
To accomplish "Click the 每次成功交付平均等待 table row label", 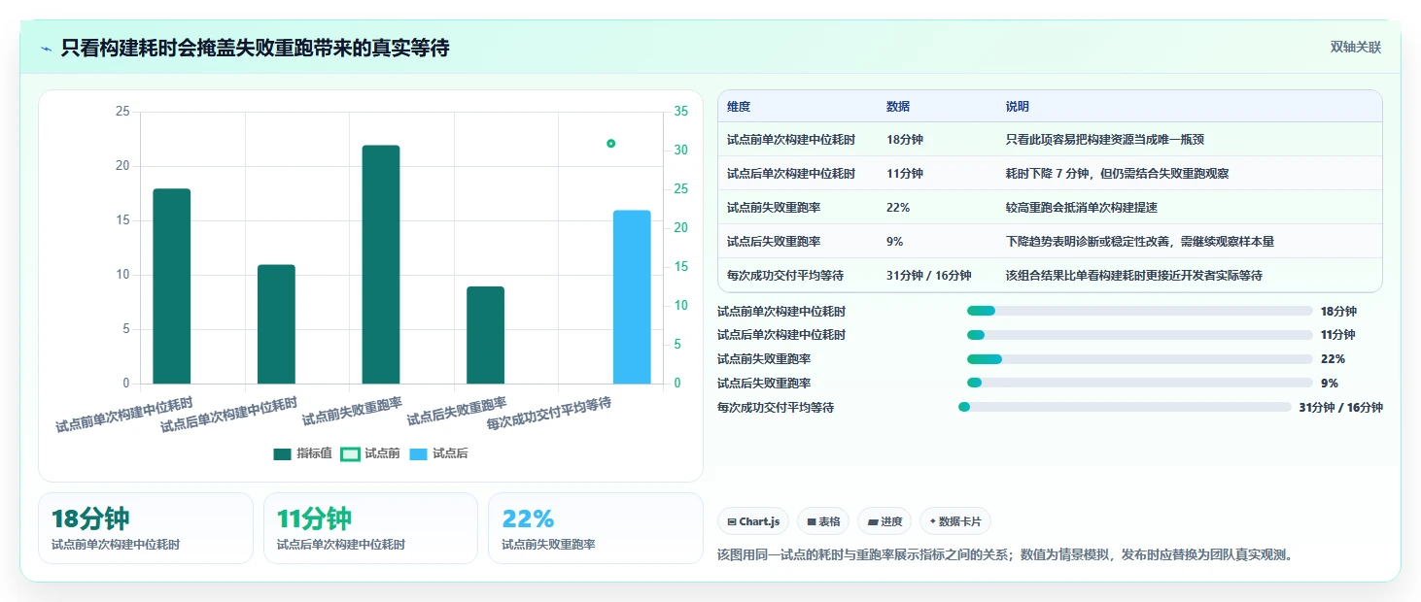I will [785, 276].
